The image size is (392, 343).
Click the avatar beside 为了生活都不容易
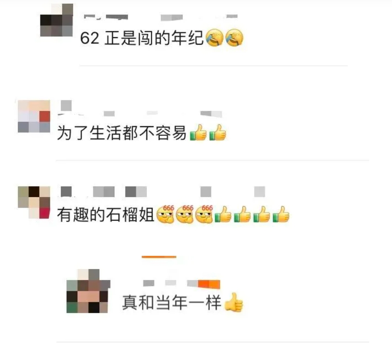pos(34,116)
